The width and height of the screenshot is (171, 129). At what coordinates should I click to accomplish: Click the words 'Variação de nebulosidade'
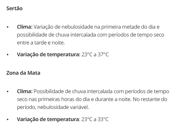tap(63, 27)
